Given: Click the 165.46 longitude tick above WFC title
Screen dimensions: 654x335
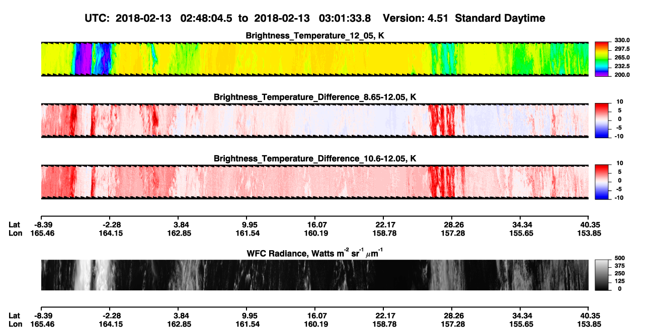Looking at the screenshot, I should (x=42, y=233).
